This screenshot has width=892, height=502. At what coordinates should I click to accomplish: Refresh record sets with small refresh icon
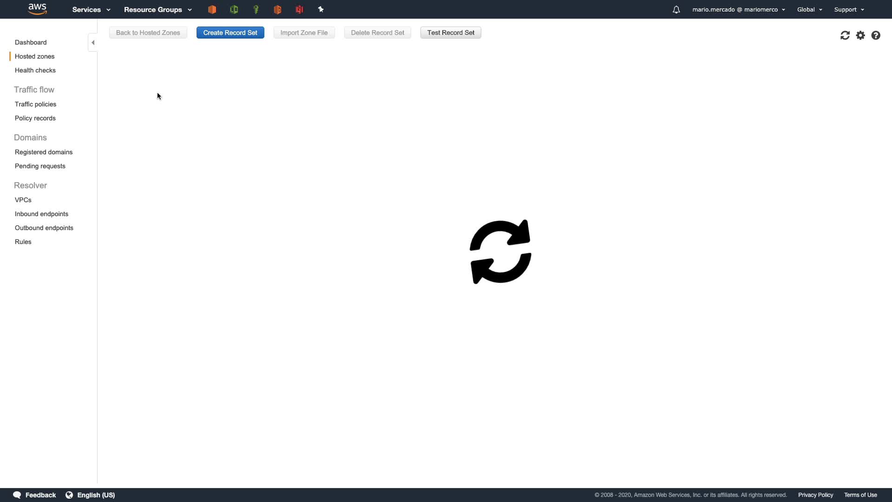(845, 35)
